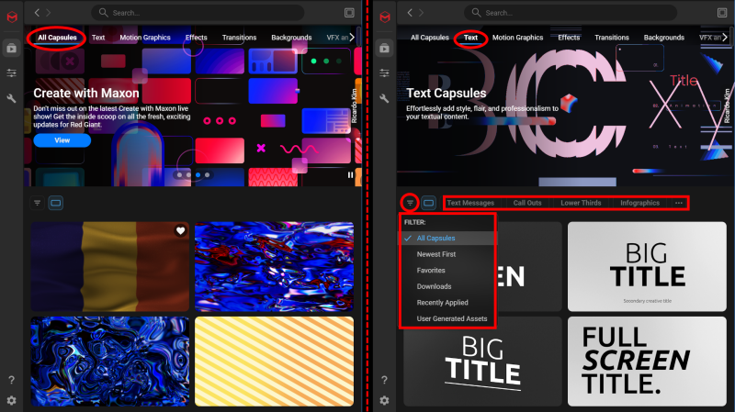735x412 pixels.
Task: Select the yellow striped background thumbnail
Action: [x=274, y=362]
